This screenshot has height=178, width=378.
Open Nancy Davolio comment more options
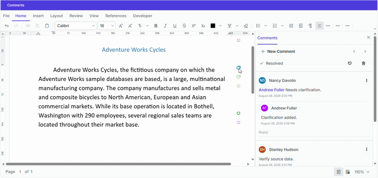[367, 81]
